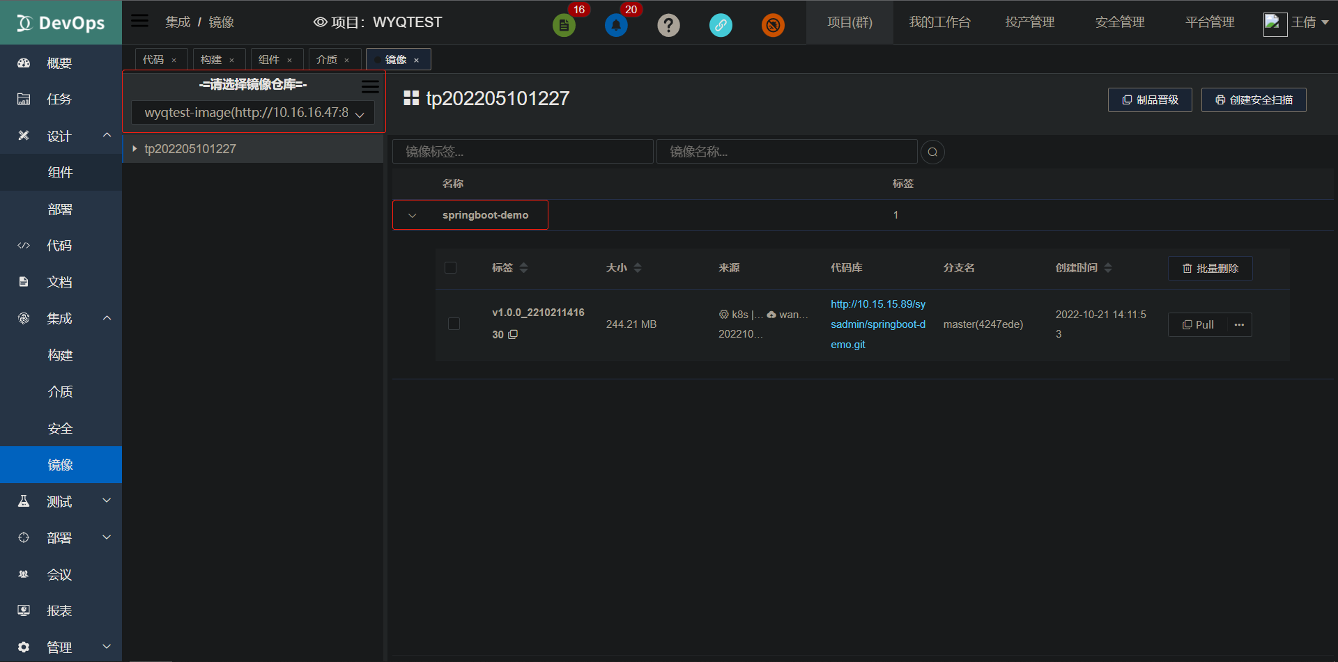Check the select-all checkbox in table header
This screenshot has height=662, width=1338.
point(451,267)
